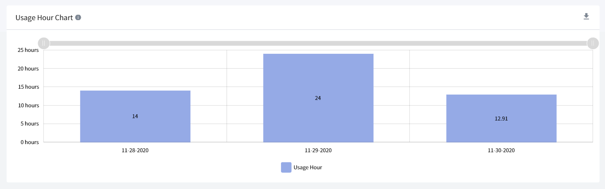Screen dimensions: 605x189
Task: Select the 11-30-2020 bar showing 12.91
Action: (501, 119)
